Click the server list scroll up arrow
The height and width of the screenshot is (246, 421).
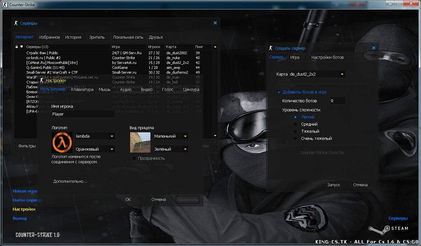click(215, 47)
